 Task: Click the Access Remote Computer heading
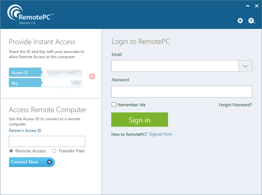[x=48, y=110]
